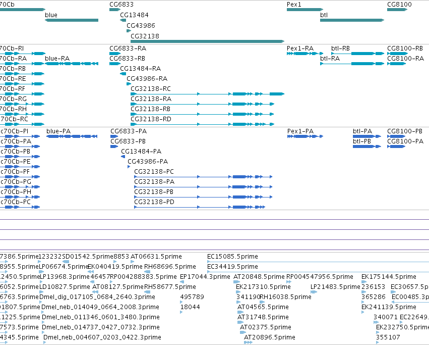Select EST RH16038.5prime label
Screen dimensions: 429x345
(285, 297)
